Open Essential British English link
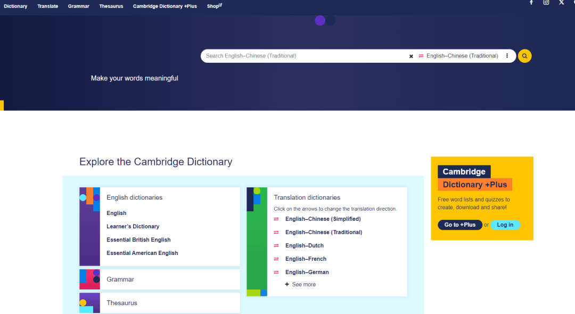This screenshot has width=575, height=314. 138,239
